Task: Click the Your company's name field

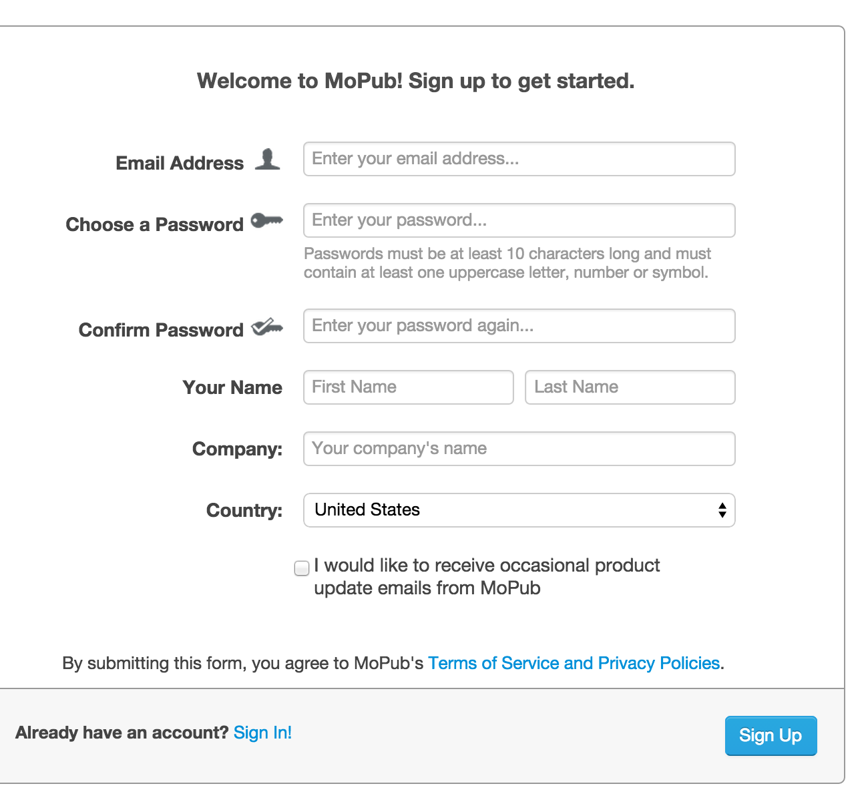Action: click(x=519, y=449)
